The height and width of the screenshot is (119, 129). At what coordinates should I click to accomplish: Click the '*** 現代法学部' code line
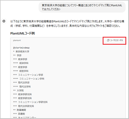(x=21, y=83)
